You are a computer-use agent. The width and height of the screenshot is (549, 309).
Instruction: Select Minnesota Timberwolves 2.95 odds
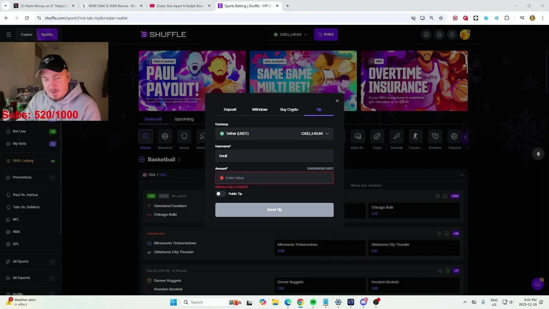320,248
